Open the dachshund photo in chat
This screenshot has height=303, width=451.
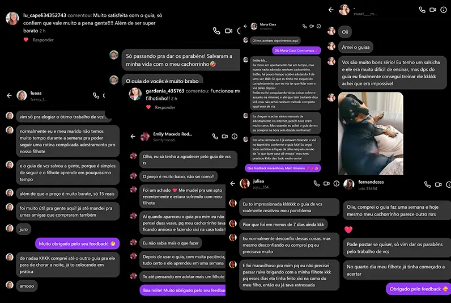coord(371,133)
